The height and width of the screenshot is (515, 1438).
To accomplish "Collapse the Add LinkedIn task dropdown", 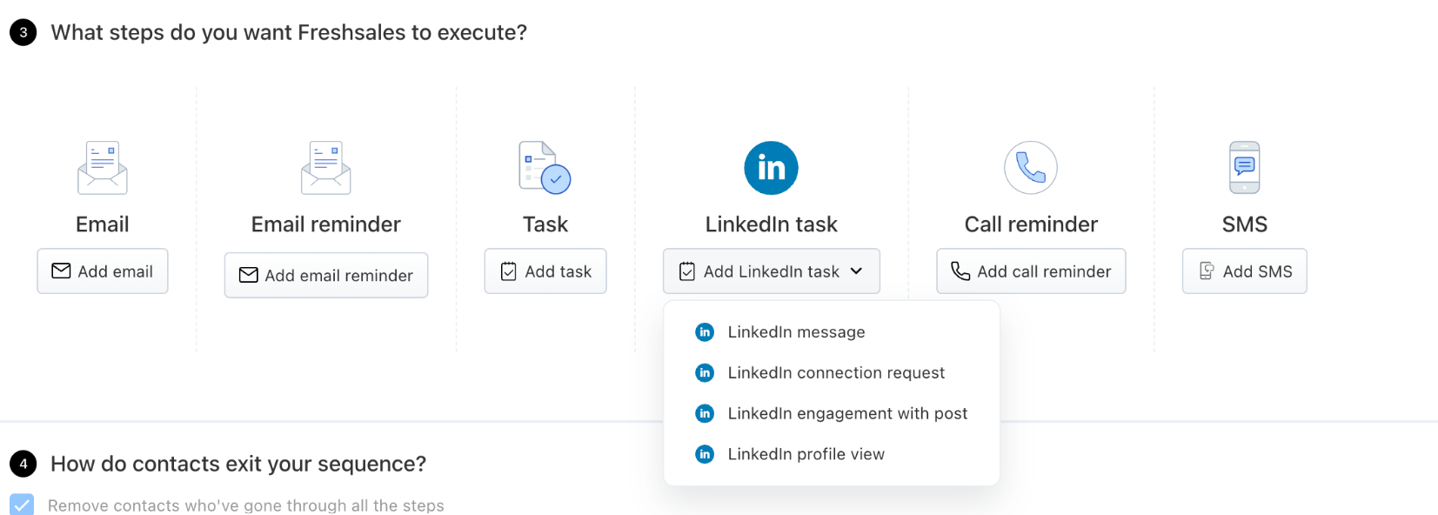I will click(x=772, y=271).
